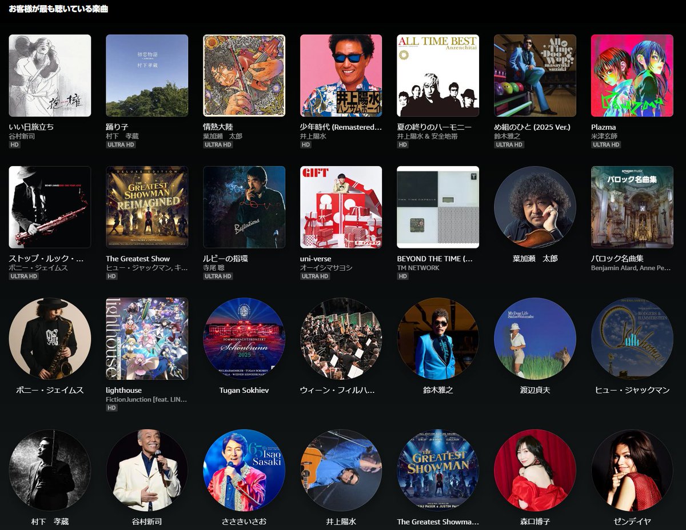Viewport: 686px width, 530px height.
Task: Click the ゼンデイヤ name label
Action: [x=632, y=521]
